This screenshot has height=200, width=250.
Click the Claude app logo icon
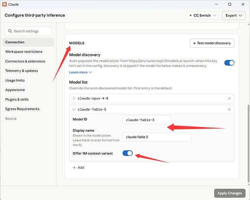4,4
